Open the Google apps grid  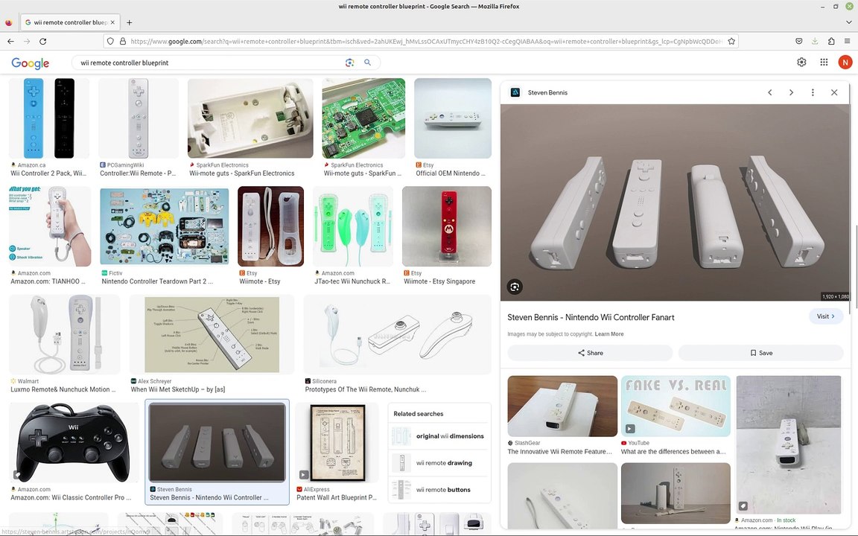pos(824,63)
